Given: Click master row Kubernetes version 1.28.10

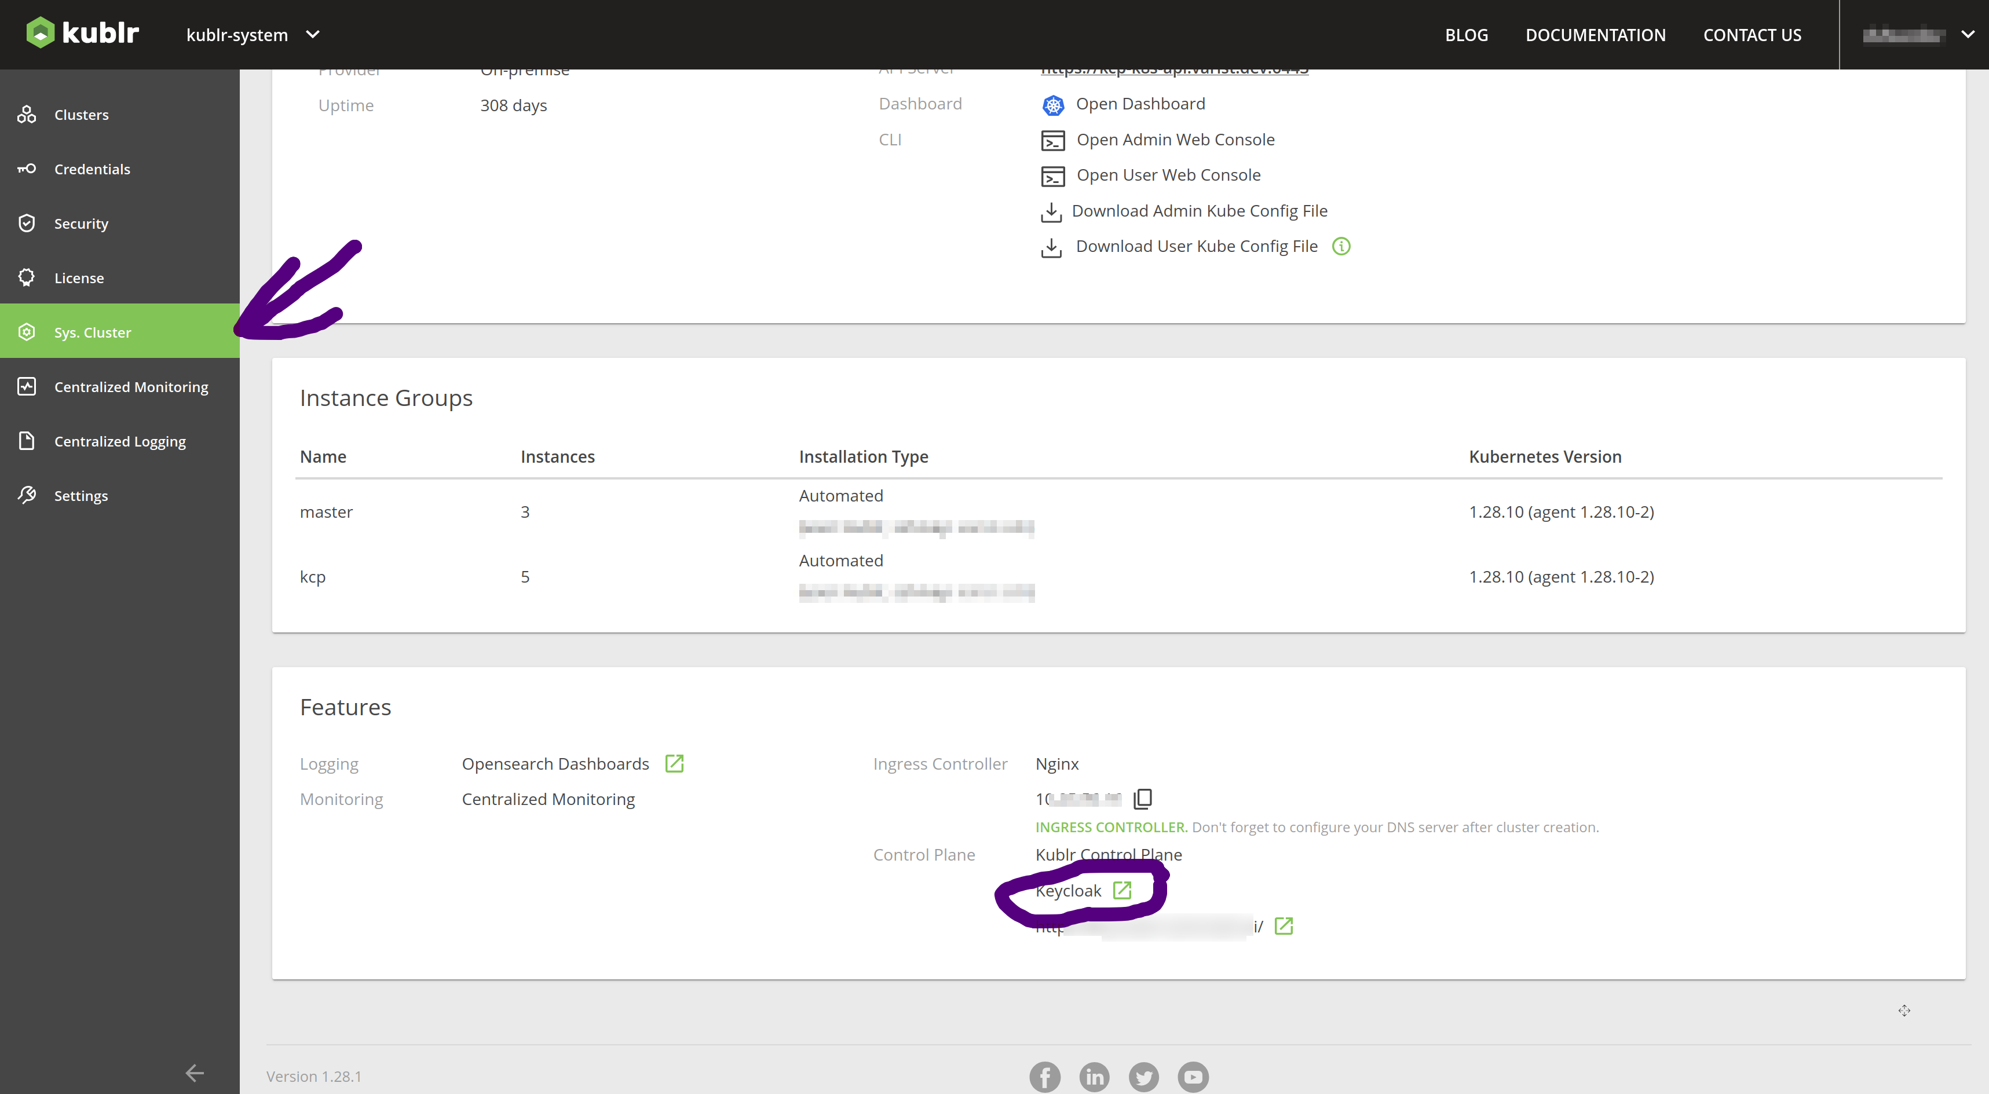Looking at the screenshot, I should (x=1560, y=512).
